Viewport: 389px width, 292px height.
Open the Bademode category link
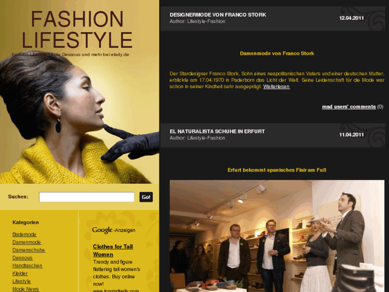pyautogui.click(x=24, y=234)
